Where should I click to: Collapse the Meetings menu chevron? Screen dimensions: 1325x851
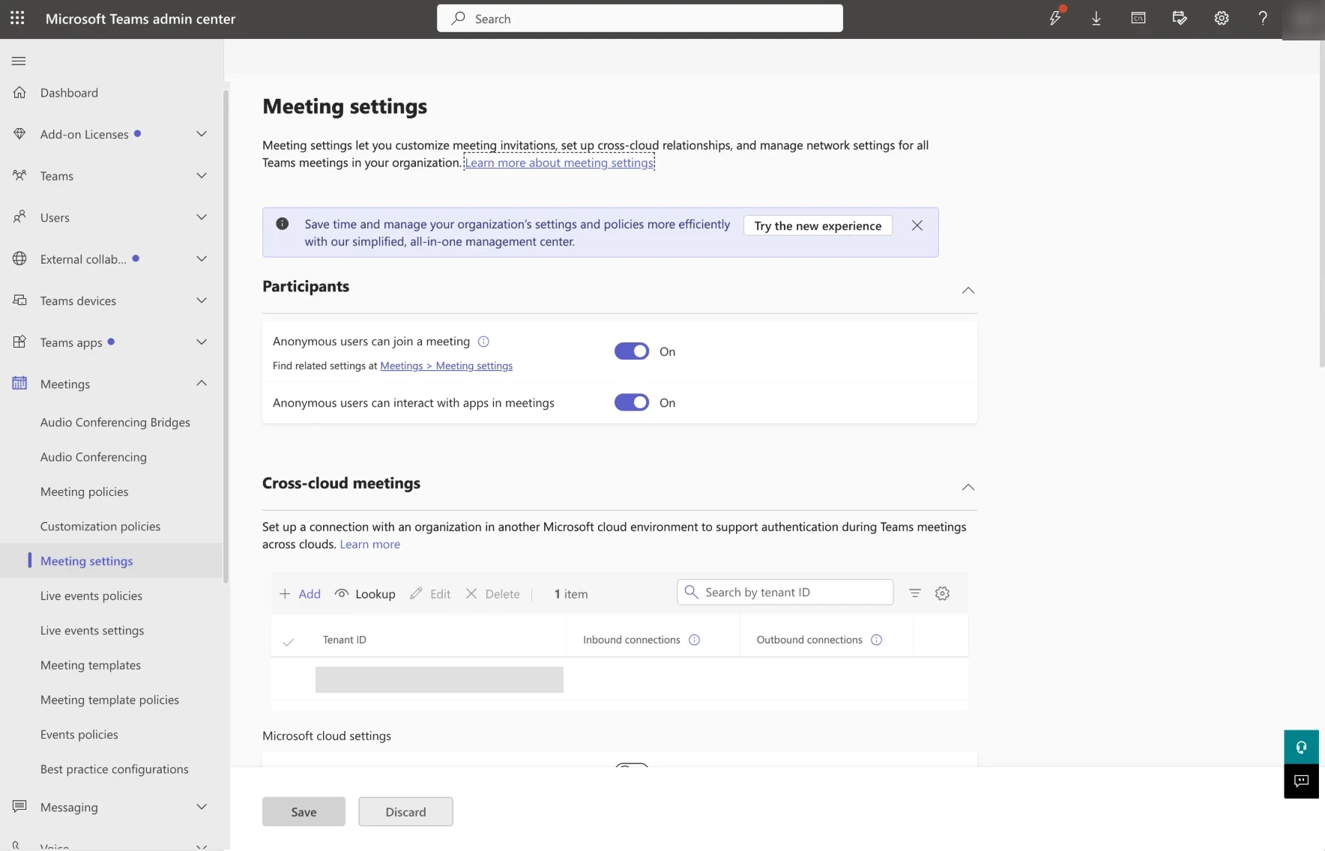[202, 383]
